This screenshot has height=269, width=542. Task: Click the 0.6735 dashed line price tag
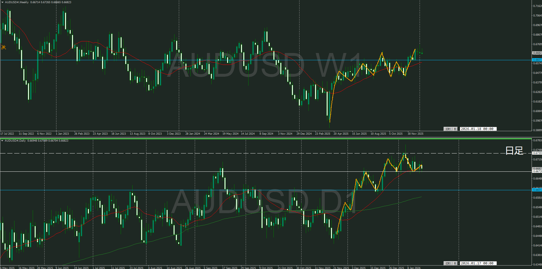(537, 153)
